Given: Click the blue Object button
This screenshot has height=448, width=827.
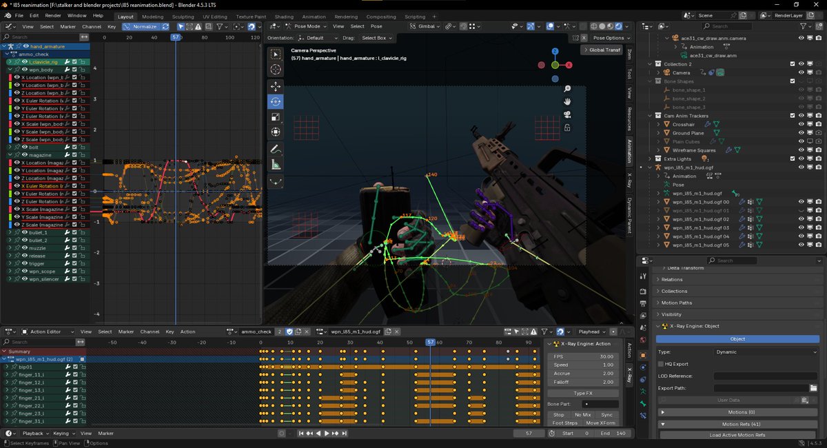Looking at the screenshot, I should point(737,339).
